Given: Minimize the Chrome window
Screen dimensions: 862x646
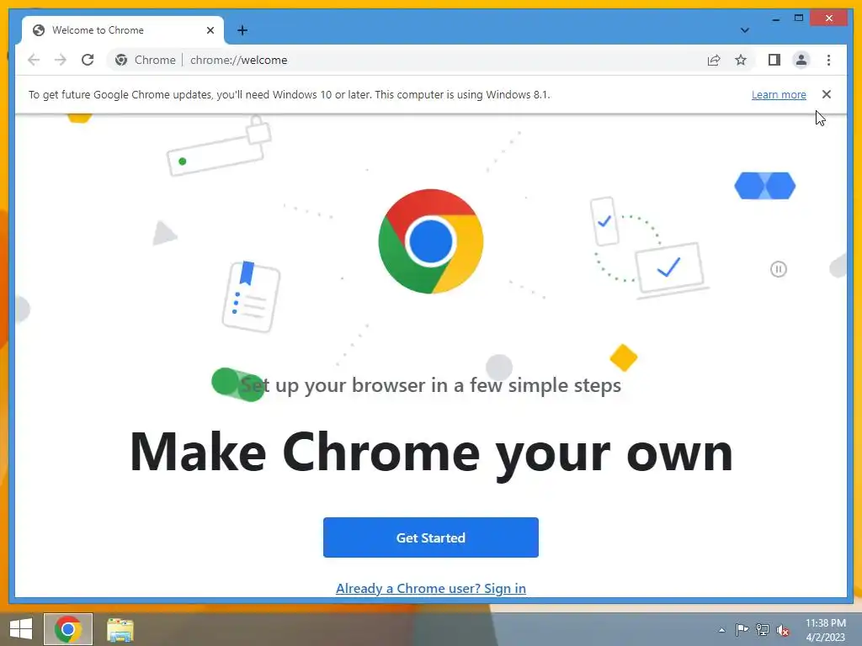Looking at the screenshot, I should (x=775, y=19).
